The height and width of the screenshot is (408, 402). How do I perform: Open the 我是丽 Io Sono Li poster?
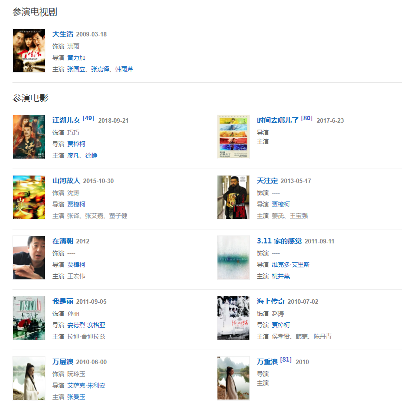click(29, 318)
